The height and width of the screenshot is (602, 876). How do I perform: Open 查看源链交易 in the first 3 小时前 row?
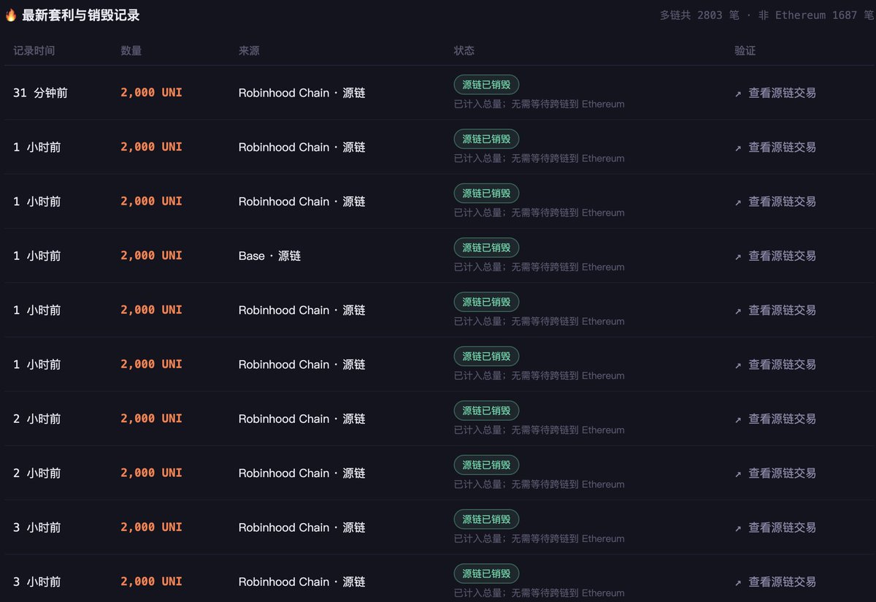tap(782, 527)
